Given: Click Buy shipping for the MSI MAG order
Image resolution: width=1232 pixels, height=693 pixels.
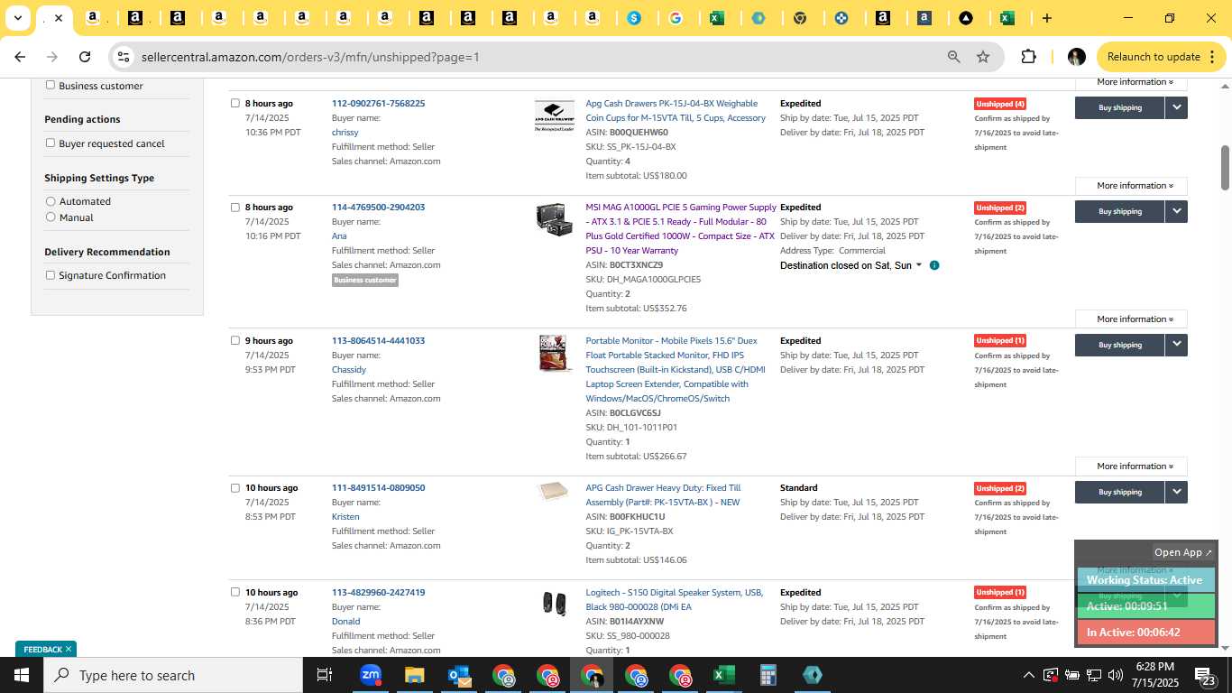Looking at the screenshot, I should pos(1119,211).
